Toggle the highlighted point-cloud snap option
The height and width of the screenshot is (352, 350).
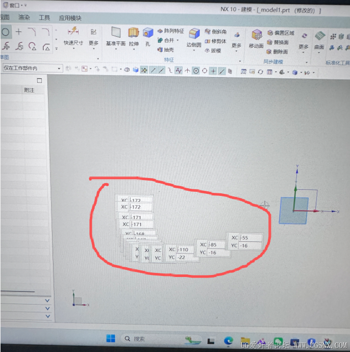coord(144,70)
